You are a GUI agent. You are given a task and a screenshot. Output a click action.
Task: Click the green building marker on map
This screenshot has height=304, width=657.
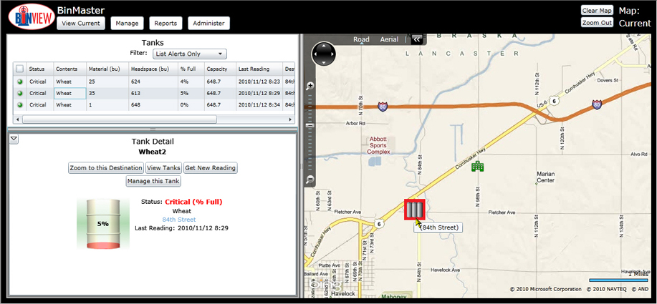click(x=478, y=167)
